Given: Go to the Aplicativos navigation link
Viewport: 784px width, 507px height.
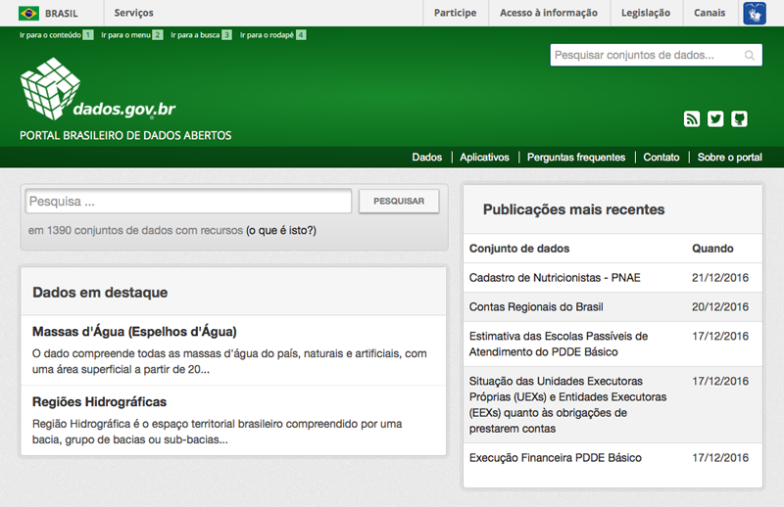Looking at the screenshot, I should (484, 158).
